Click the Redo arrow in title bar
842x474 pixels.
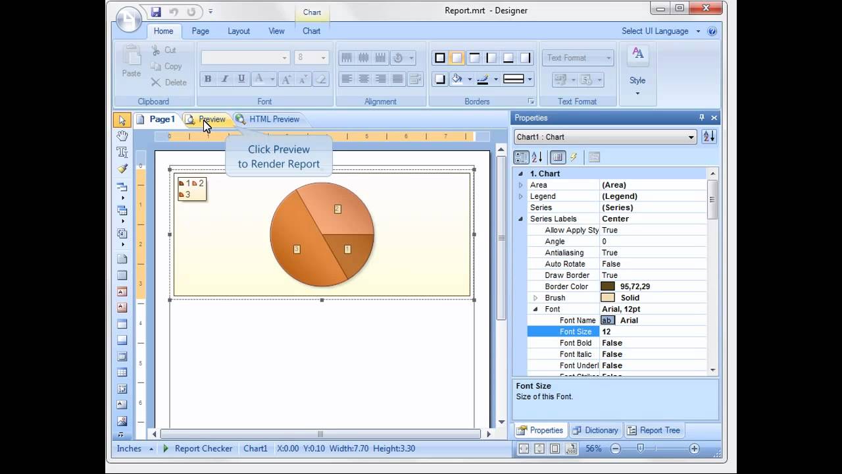click(x=191, y=12)
